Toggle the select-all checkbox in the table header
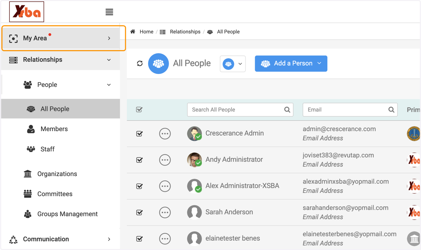The width and height of the screenshot is (421, 250). pyautogui.click(x=139, y=110)
